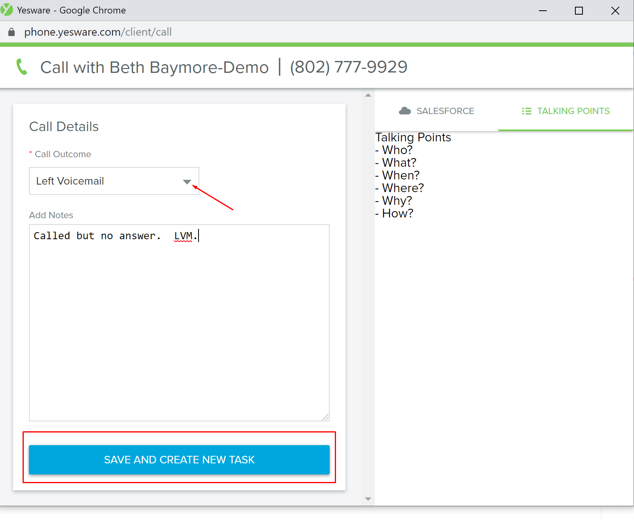Viewport: 634px width, 520px height.
Task: Click the green phone handset icon
Action: coord(21,67)
